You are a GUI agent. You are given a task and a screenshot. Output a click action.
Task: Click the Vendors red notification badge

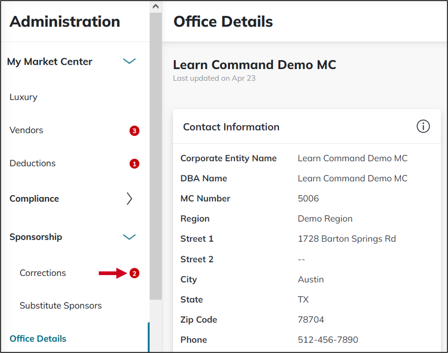(134, 131)
